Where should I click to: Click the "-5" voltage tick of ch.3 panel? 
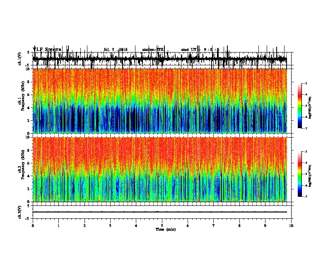pyautogui.click(x=28, y=219)
